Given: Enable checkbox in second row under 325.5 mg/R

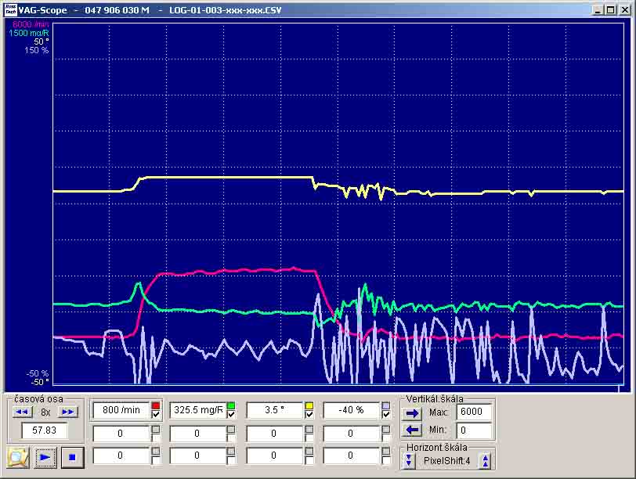Looking at the screenshot, I should pyautogui.click(x=231, y=438).
